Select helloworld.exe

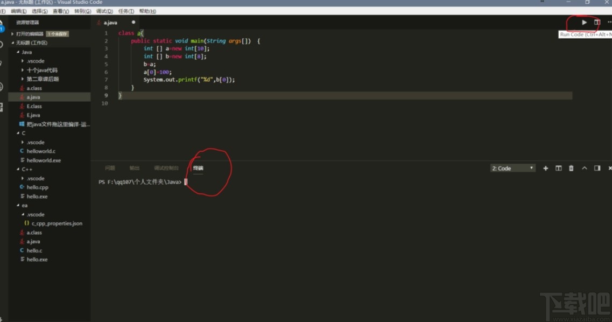(44, 160)
